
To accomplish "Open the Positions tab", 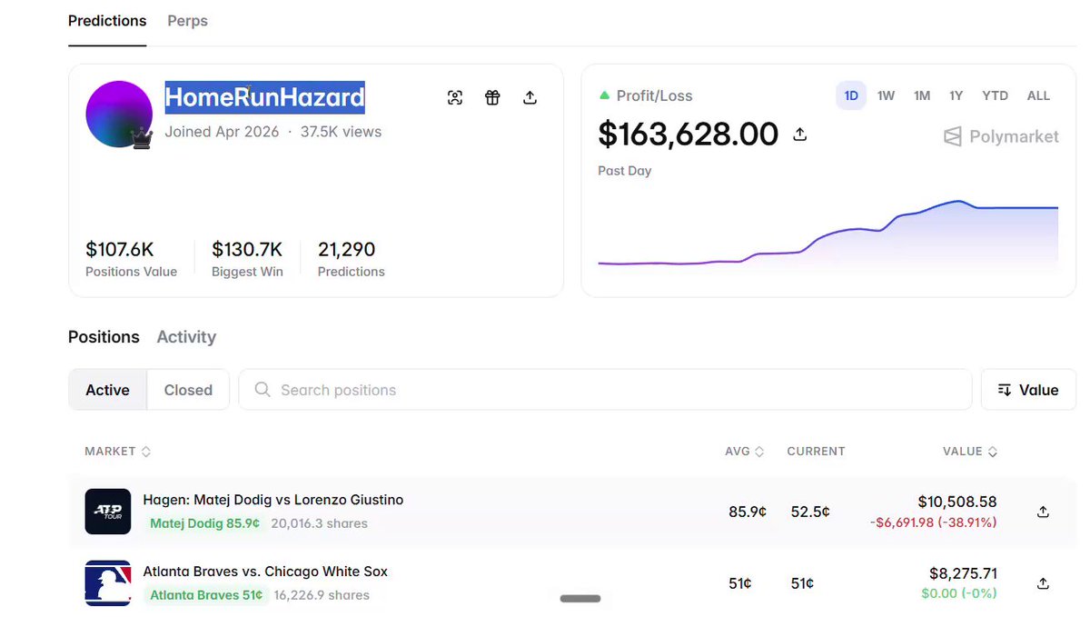I will (104, 337).
